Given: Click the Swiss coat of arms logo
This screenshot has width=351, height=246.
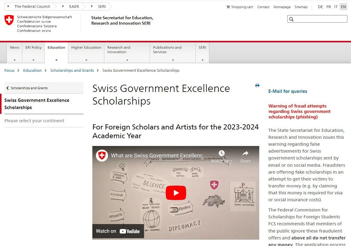Looking at the screenshot, I should point(9,20).
